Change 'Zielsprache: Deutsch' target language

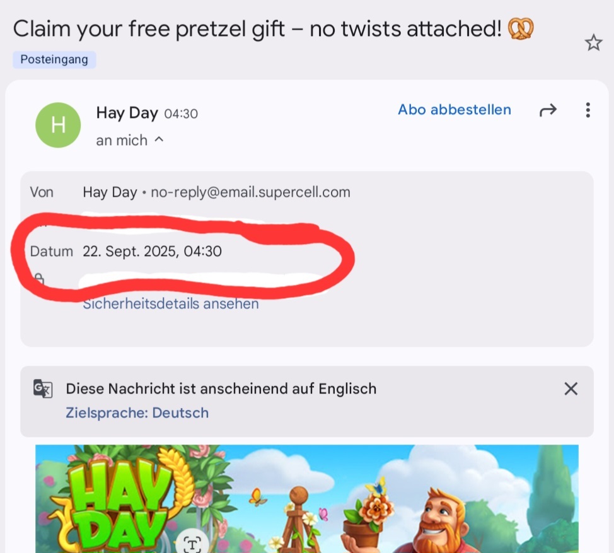click(137, 413)
